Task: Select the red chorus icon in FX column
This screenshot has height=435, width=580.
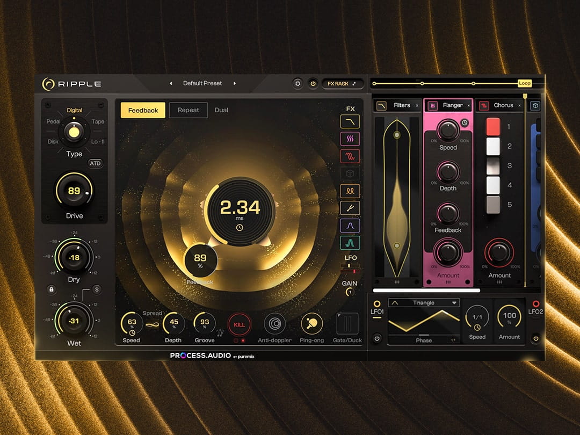Action: [350, 156]
